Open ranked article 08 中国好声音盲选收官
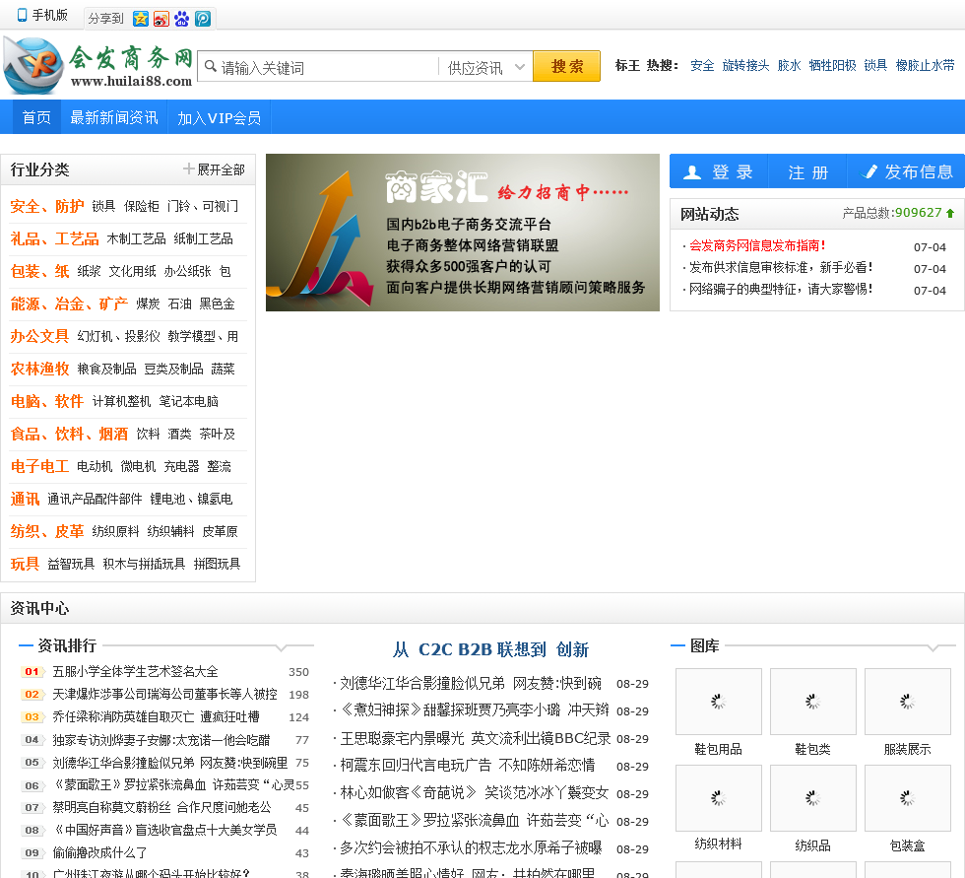 point(164,830)
